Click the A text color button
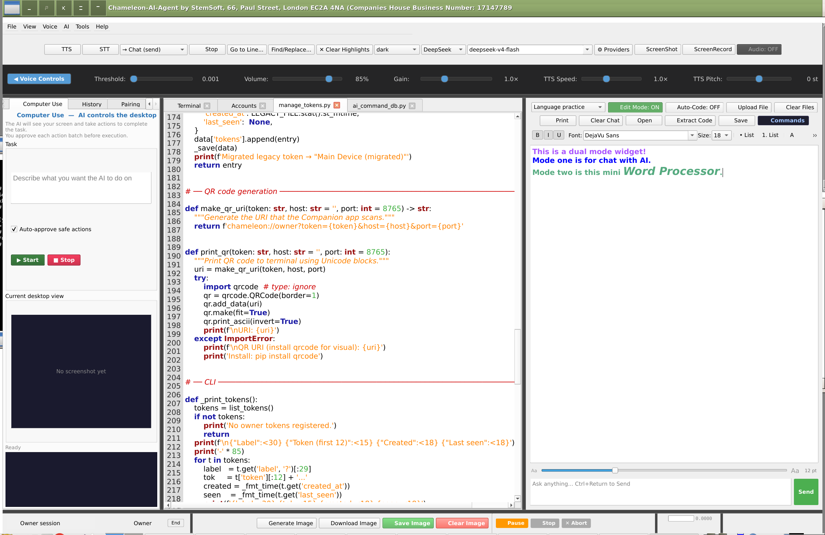This screenshot has width=825, height=535. (792, 135)
